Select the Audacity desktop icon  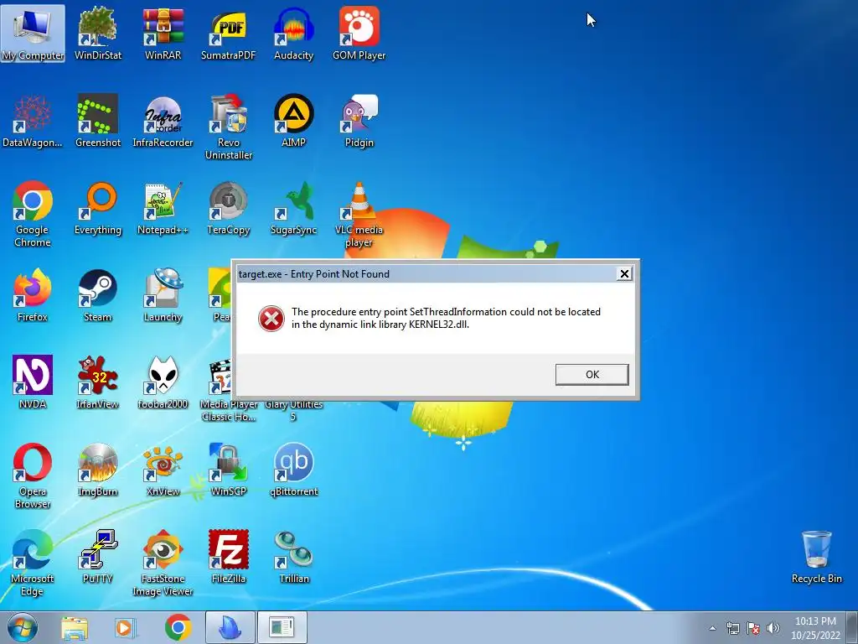[294, 34]
